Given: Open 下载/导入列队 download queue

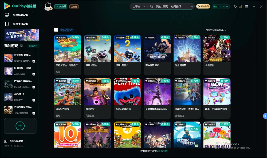Looking at the screenshot, I should [x=16, y=141].
